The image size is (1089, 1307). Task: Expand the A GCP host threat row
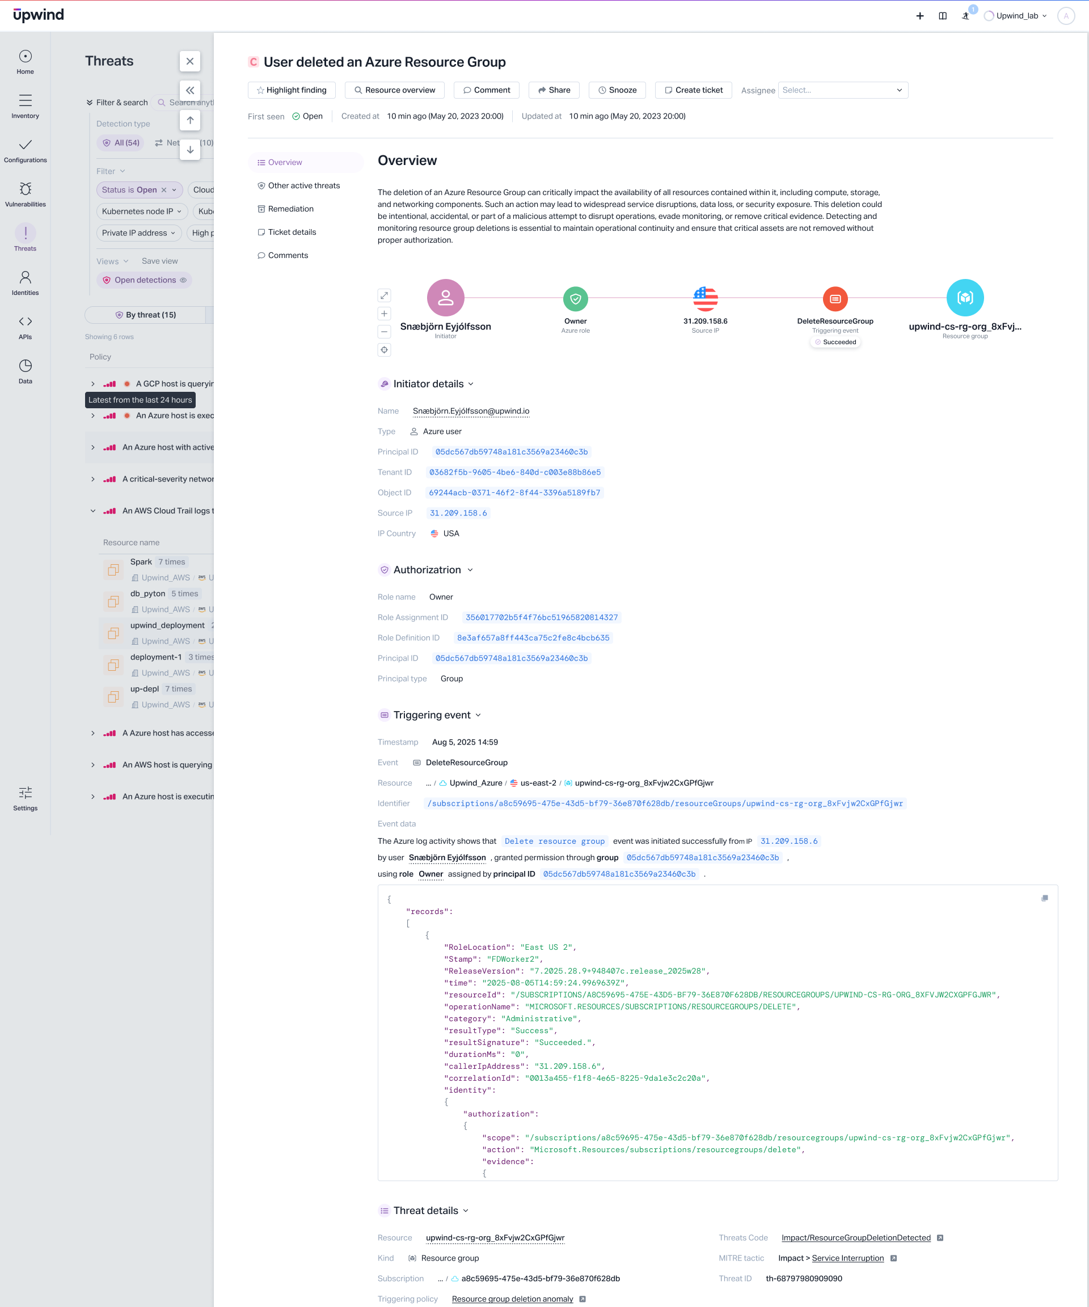(x=93, y=384)
